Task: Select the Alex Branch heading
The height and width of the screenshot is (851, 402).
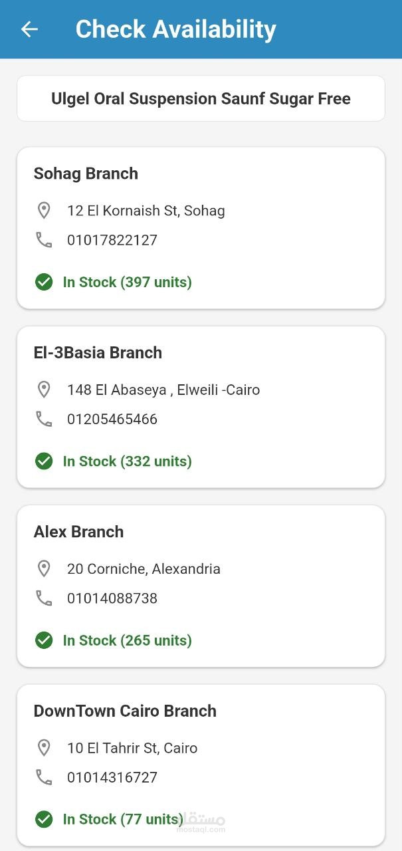Action: click(78, 532)
